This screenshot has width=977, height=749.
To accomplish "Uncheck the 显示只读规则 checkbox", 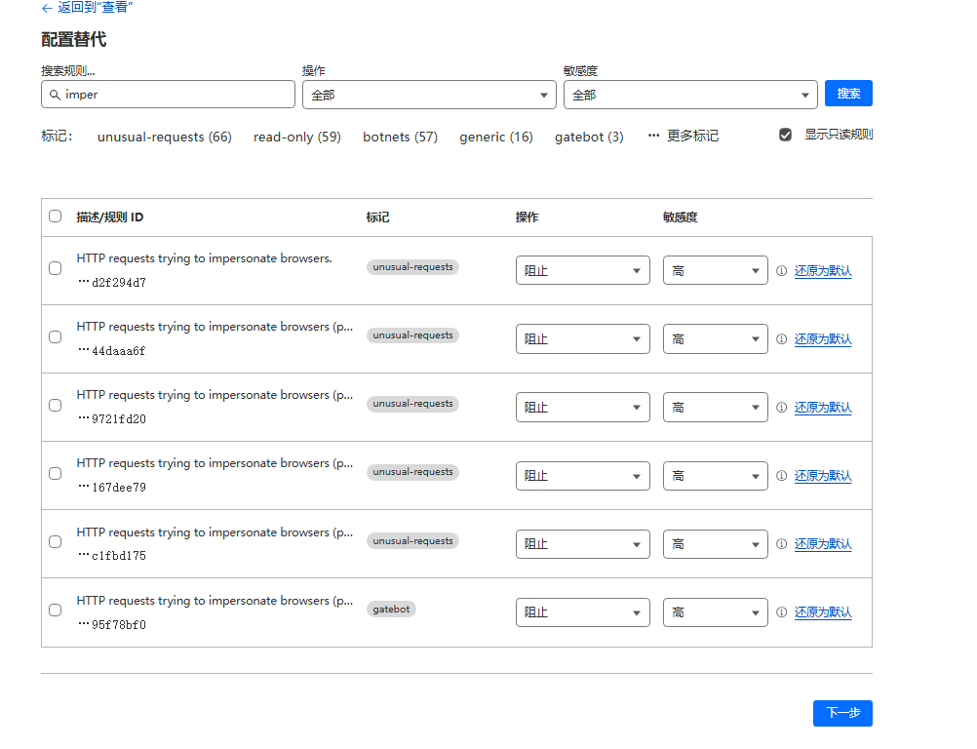I will click(x=785, y=135).
